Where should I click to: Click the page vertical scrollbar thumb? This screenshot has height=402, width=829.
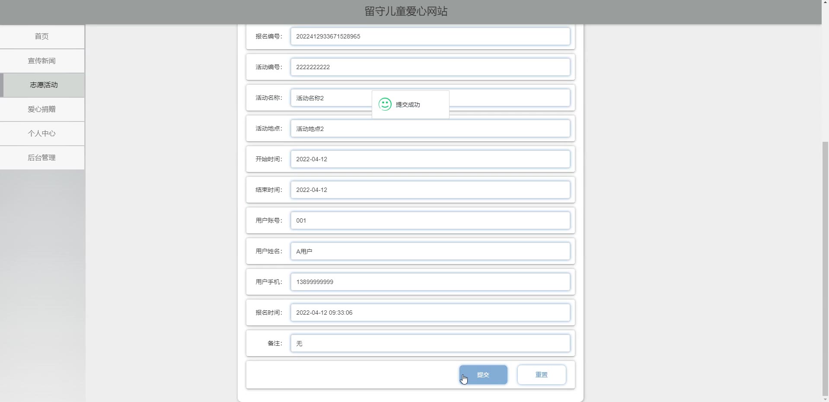825,268
